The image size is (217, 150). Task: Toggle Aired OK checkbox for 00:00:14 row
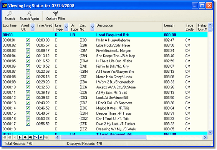coord(28,108)
